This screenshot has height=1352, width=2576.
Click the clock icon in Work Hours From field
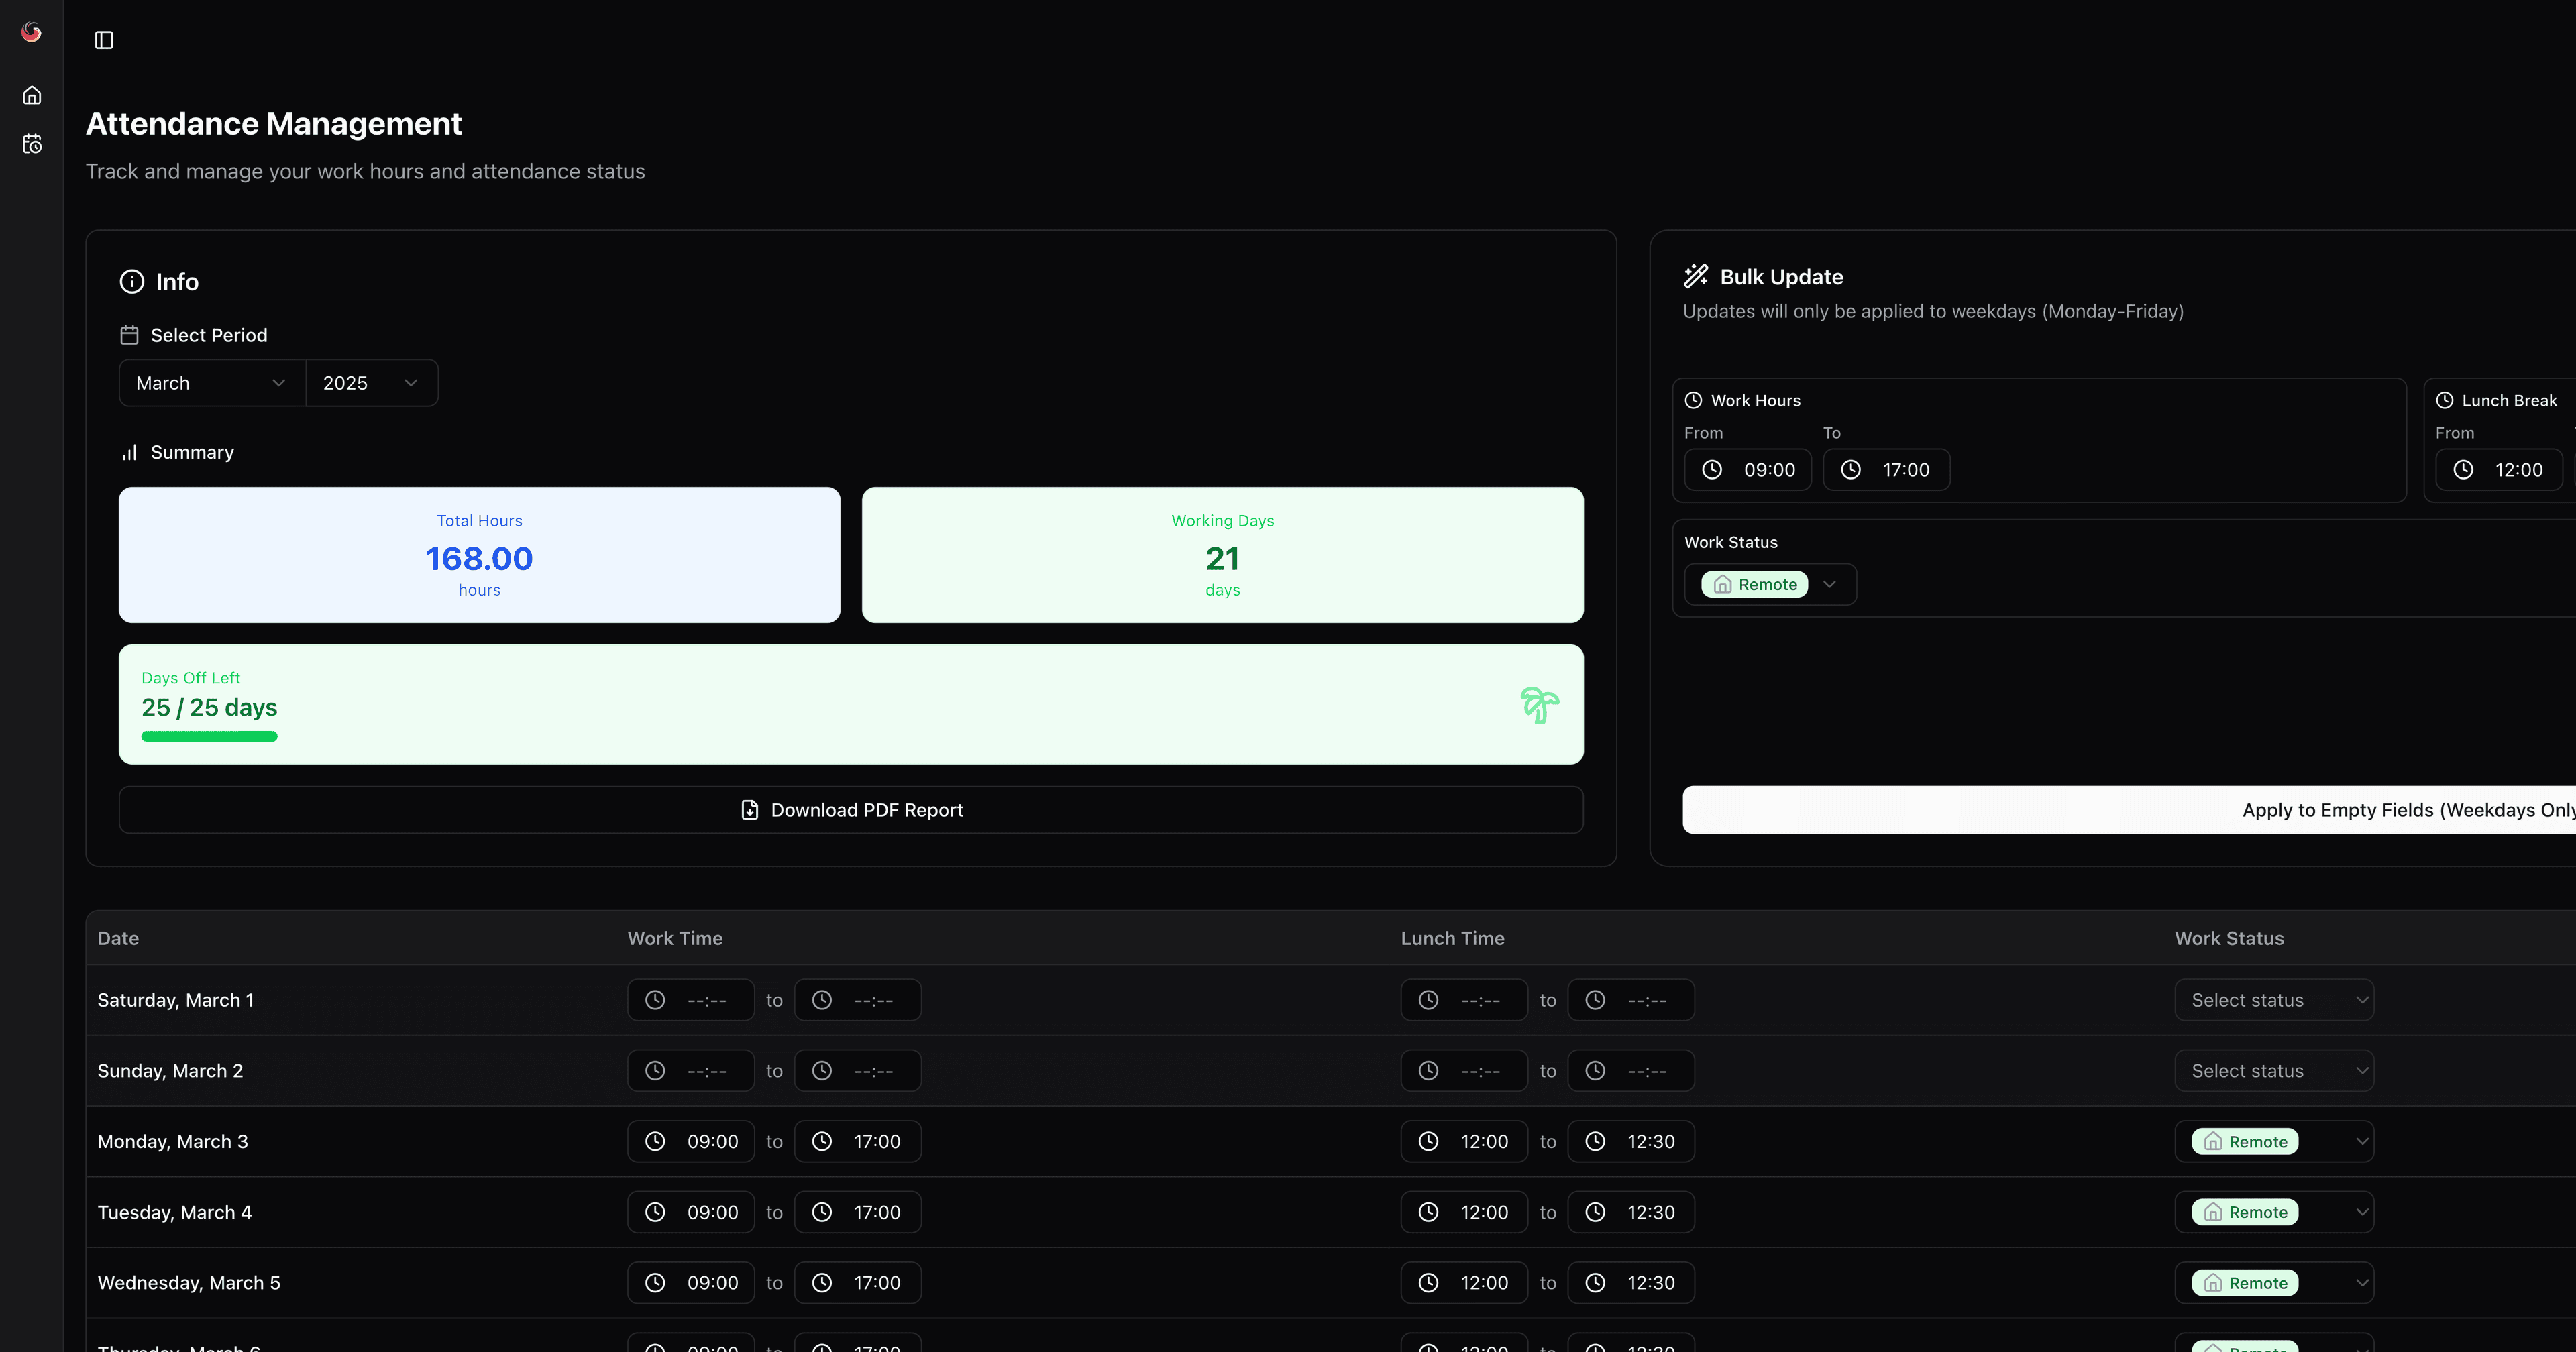point(1712,469)
